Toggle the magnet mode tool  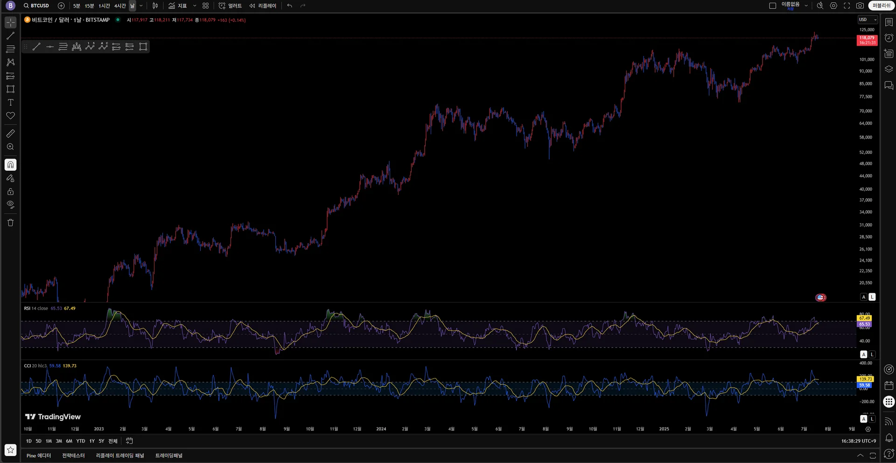(x=10, y=165)
